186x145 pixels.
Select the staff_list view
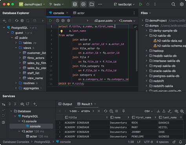click(33, 73)
